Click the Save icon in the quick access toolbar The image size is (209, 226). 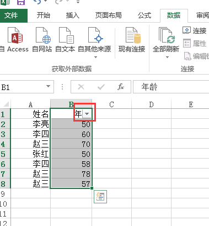[21, 2]
